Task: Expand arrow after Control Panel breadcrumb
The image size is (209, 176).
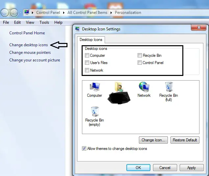Action: (x=64, y=13)
